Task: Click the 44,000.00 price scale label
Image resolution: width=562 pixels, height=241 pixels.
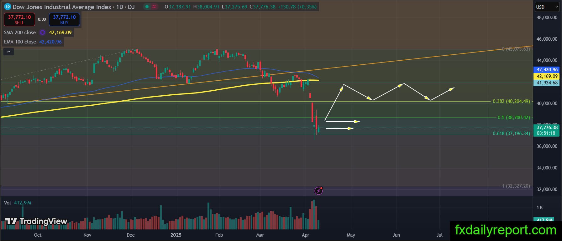Action: [547, 60]
